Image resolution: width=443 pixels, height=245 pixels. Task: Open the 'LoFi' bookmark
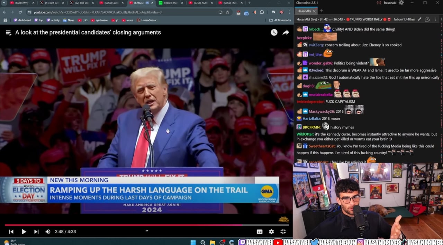coord(82,20)
